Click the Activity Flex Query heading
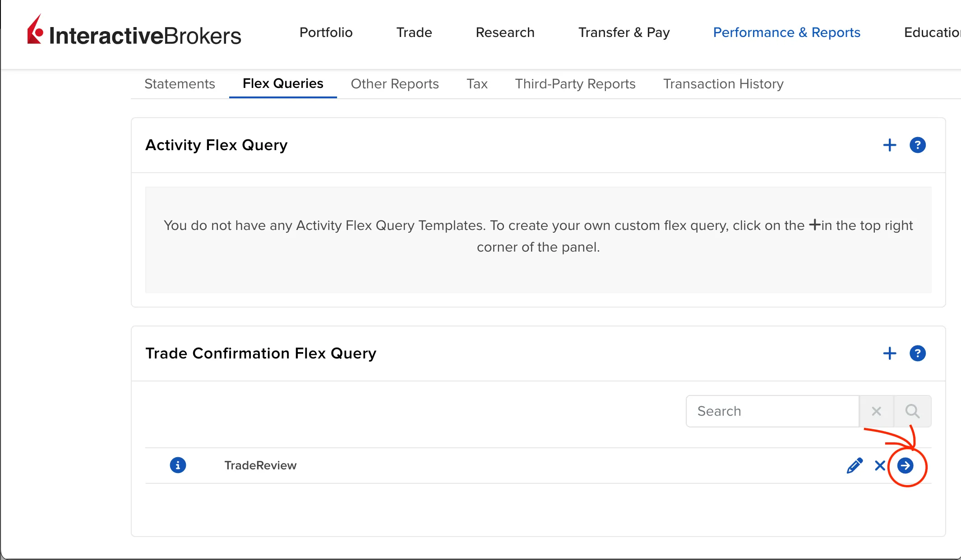 [x=217, y=145]
